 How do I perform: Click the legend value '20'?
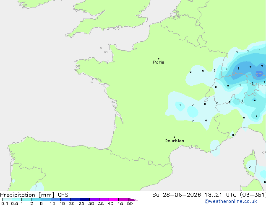click(72, 203)
